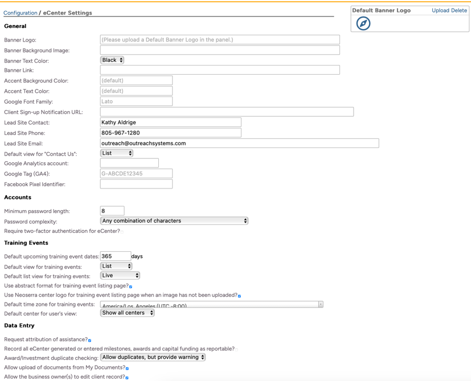Toggle Allow upload of documents checkbox

pos(128,368)
